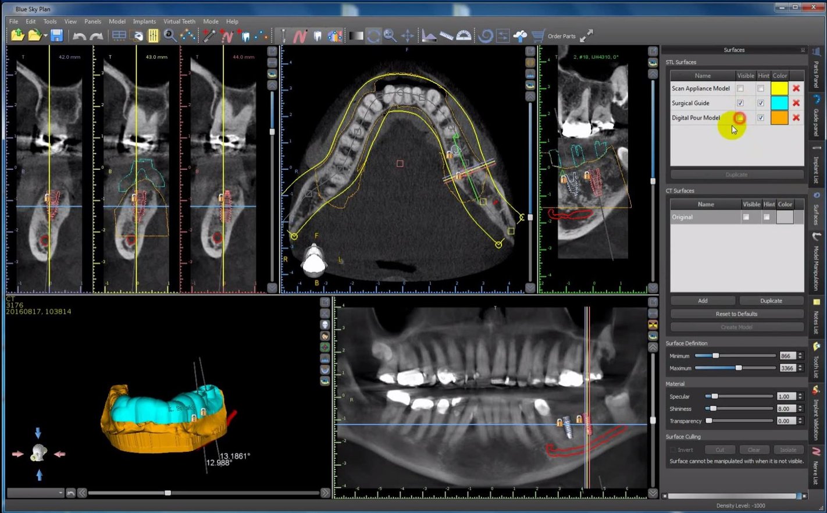Open the Virtual Teeth menu

coord(179,22)
